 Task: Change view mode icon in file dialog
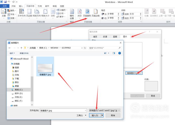coord(105,53)
